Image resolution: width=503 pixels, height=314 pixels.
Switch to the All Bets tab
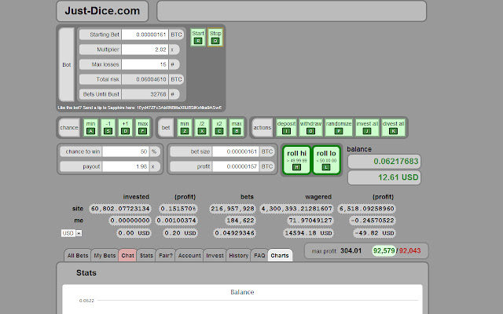click(x=78, y=255)
